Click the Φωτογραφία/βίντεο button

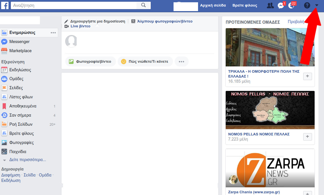point(90,62)
